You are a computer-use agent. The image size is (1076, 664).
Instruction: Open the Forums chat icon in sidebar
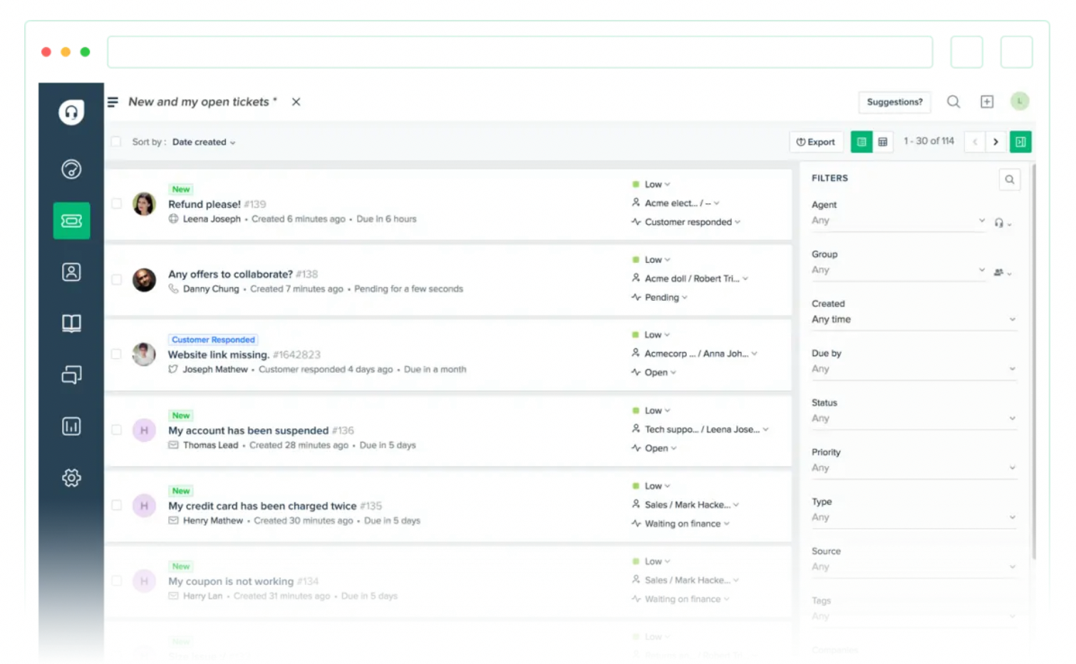point(71,375)
